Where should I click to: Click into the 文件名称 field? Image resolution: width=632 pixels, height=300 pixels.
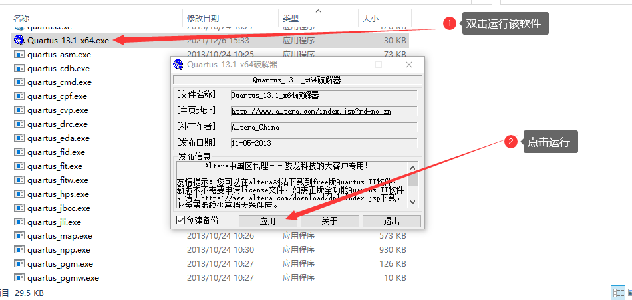(324, 96)
